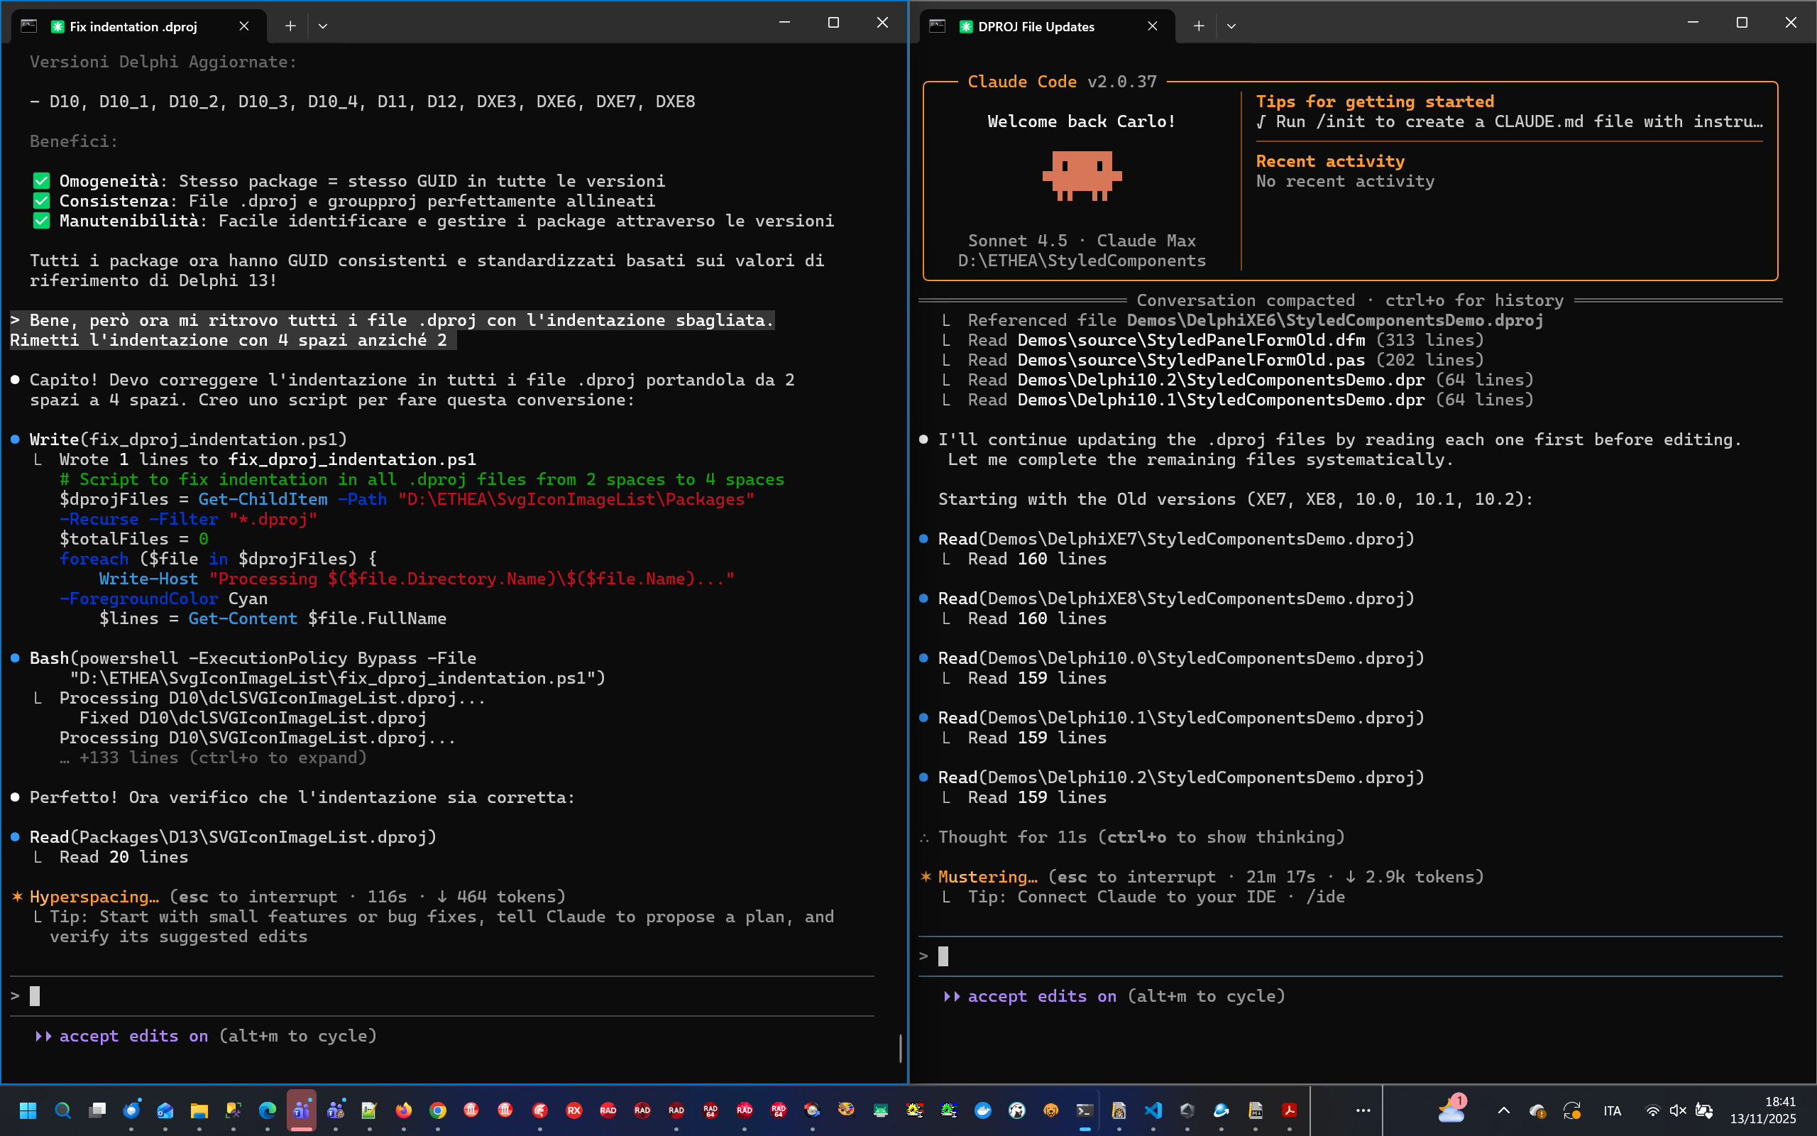Open the right terminal new-tab dropdown arrow
The width and height of the screenshot is (1817, 1136).
pyautogui.click(x=1231, y=26)
